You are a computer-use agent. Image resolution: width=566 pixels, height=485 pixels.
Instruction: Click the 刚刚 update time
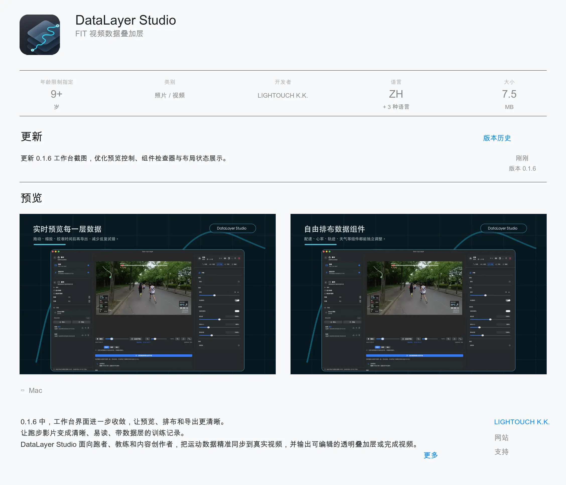[522, 158]
